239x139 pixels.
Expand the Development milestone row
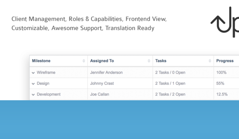point(33,95)
